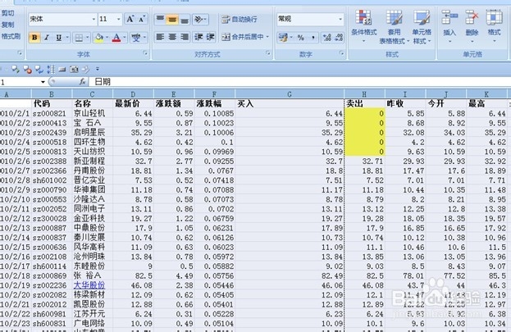Viewport: 511px width, 332px height.
Task: Click the speech bubble with green check icon
Action: pos(15,69)
